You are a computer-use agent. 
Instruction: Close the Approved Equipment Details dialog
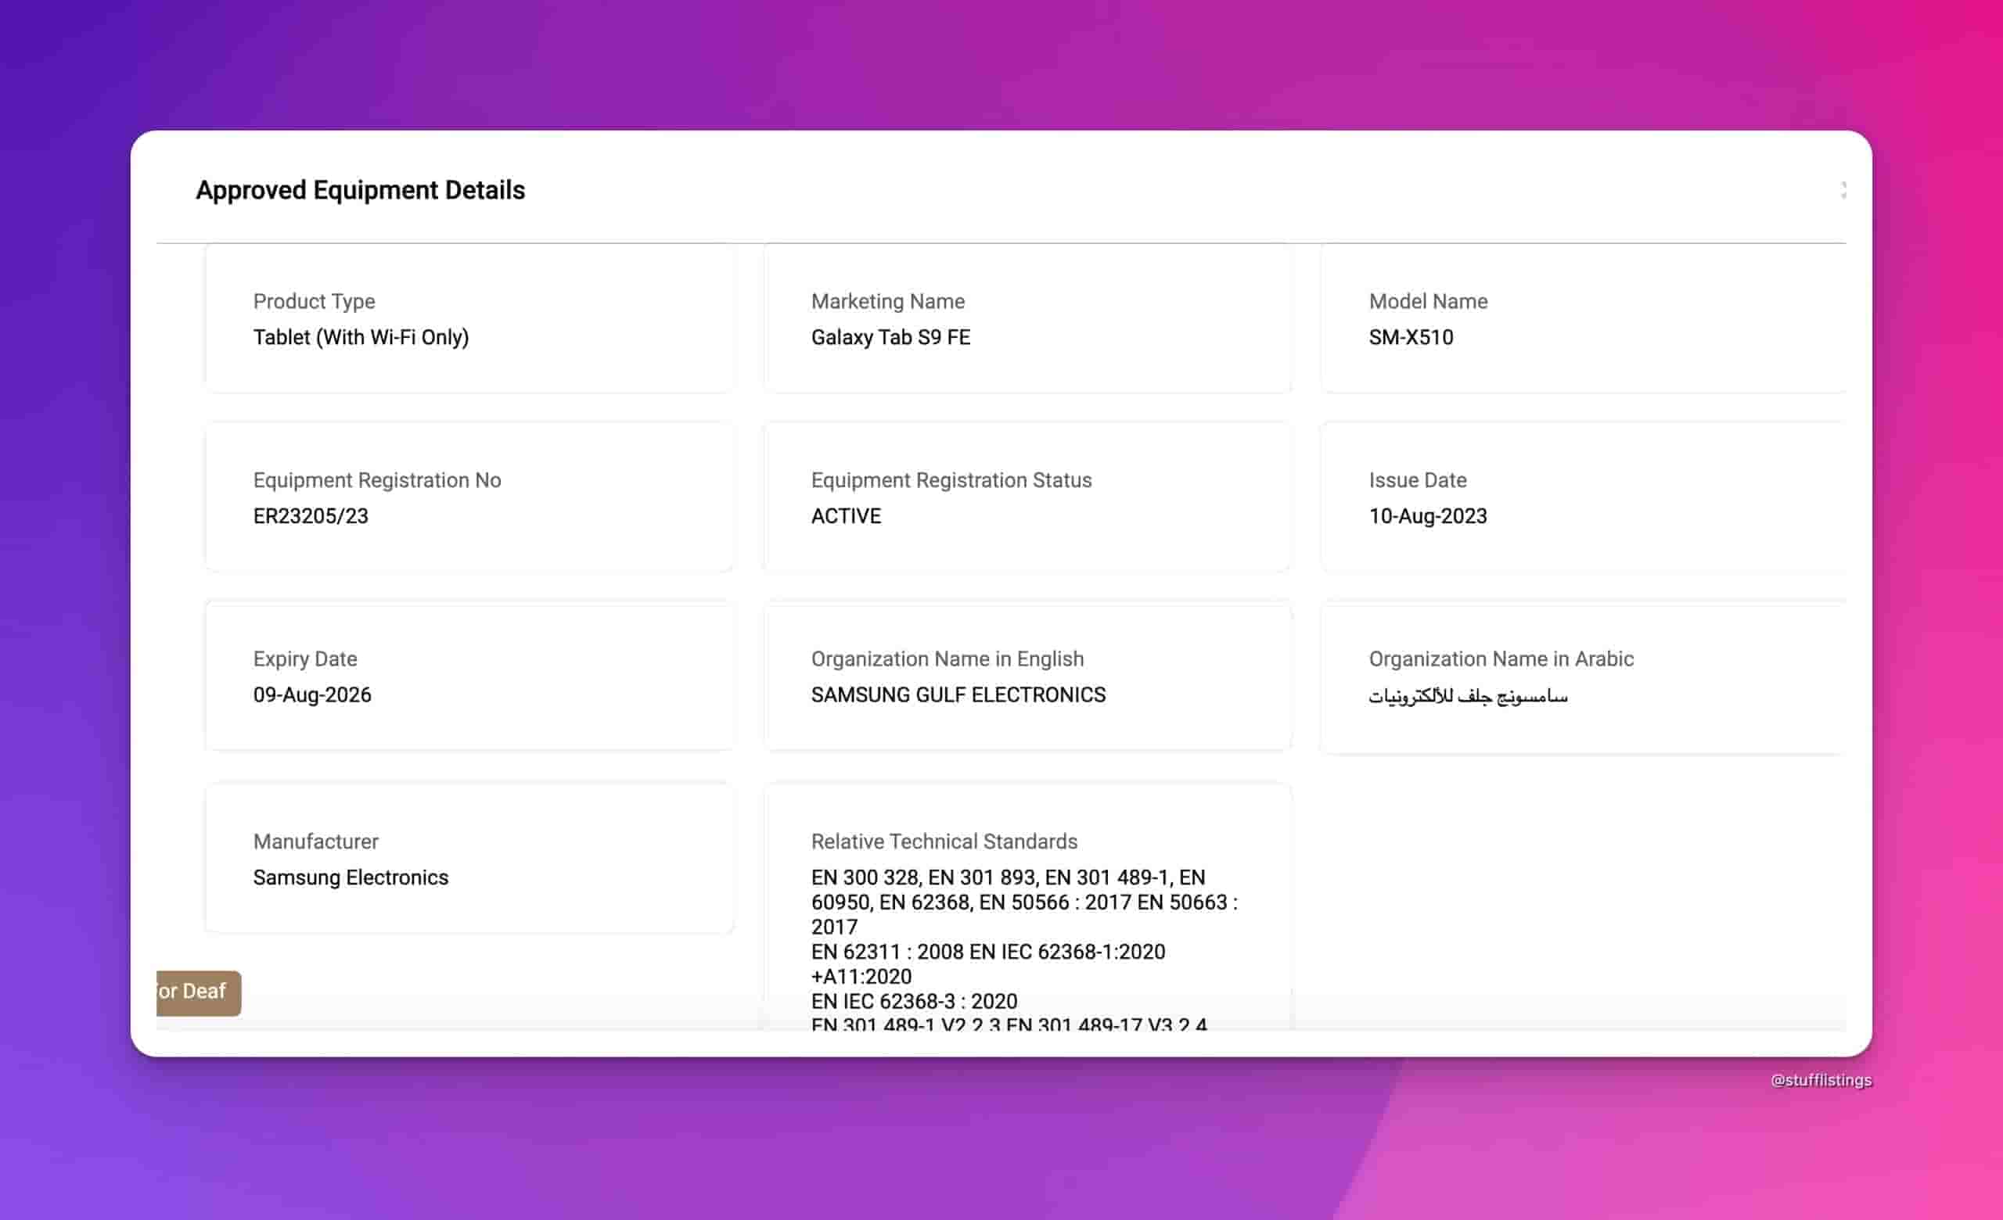(1843, 190)
